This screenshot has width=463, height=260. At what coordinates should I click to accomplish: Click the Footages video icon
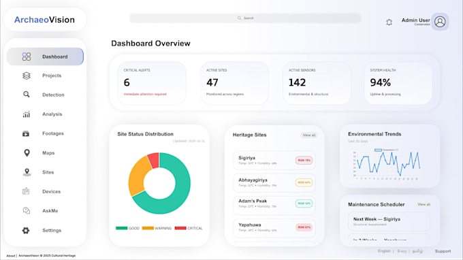[26, 133]
